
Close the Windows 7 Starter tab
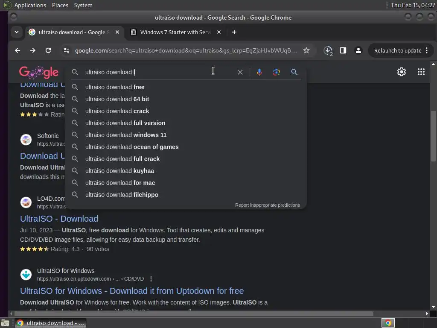219,32
